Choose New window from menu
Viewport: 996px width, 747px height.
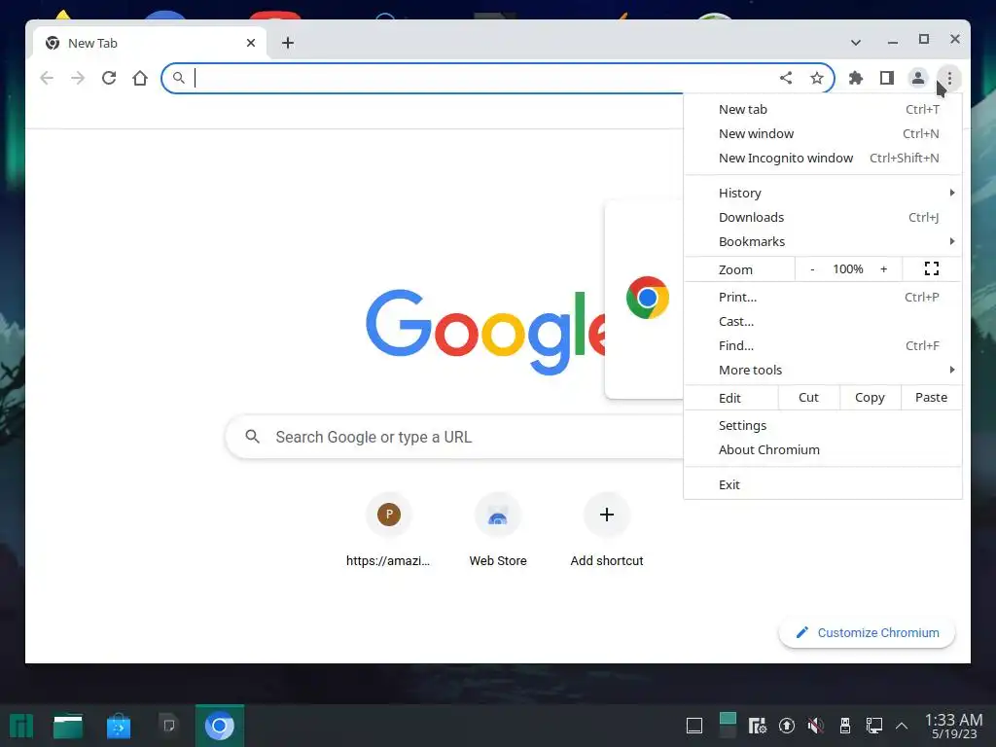pos(823,133)
